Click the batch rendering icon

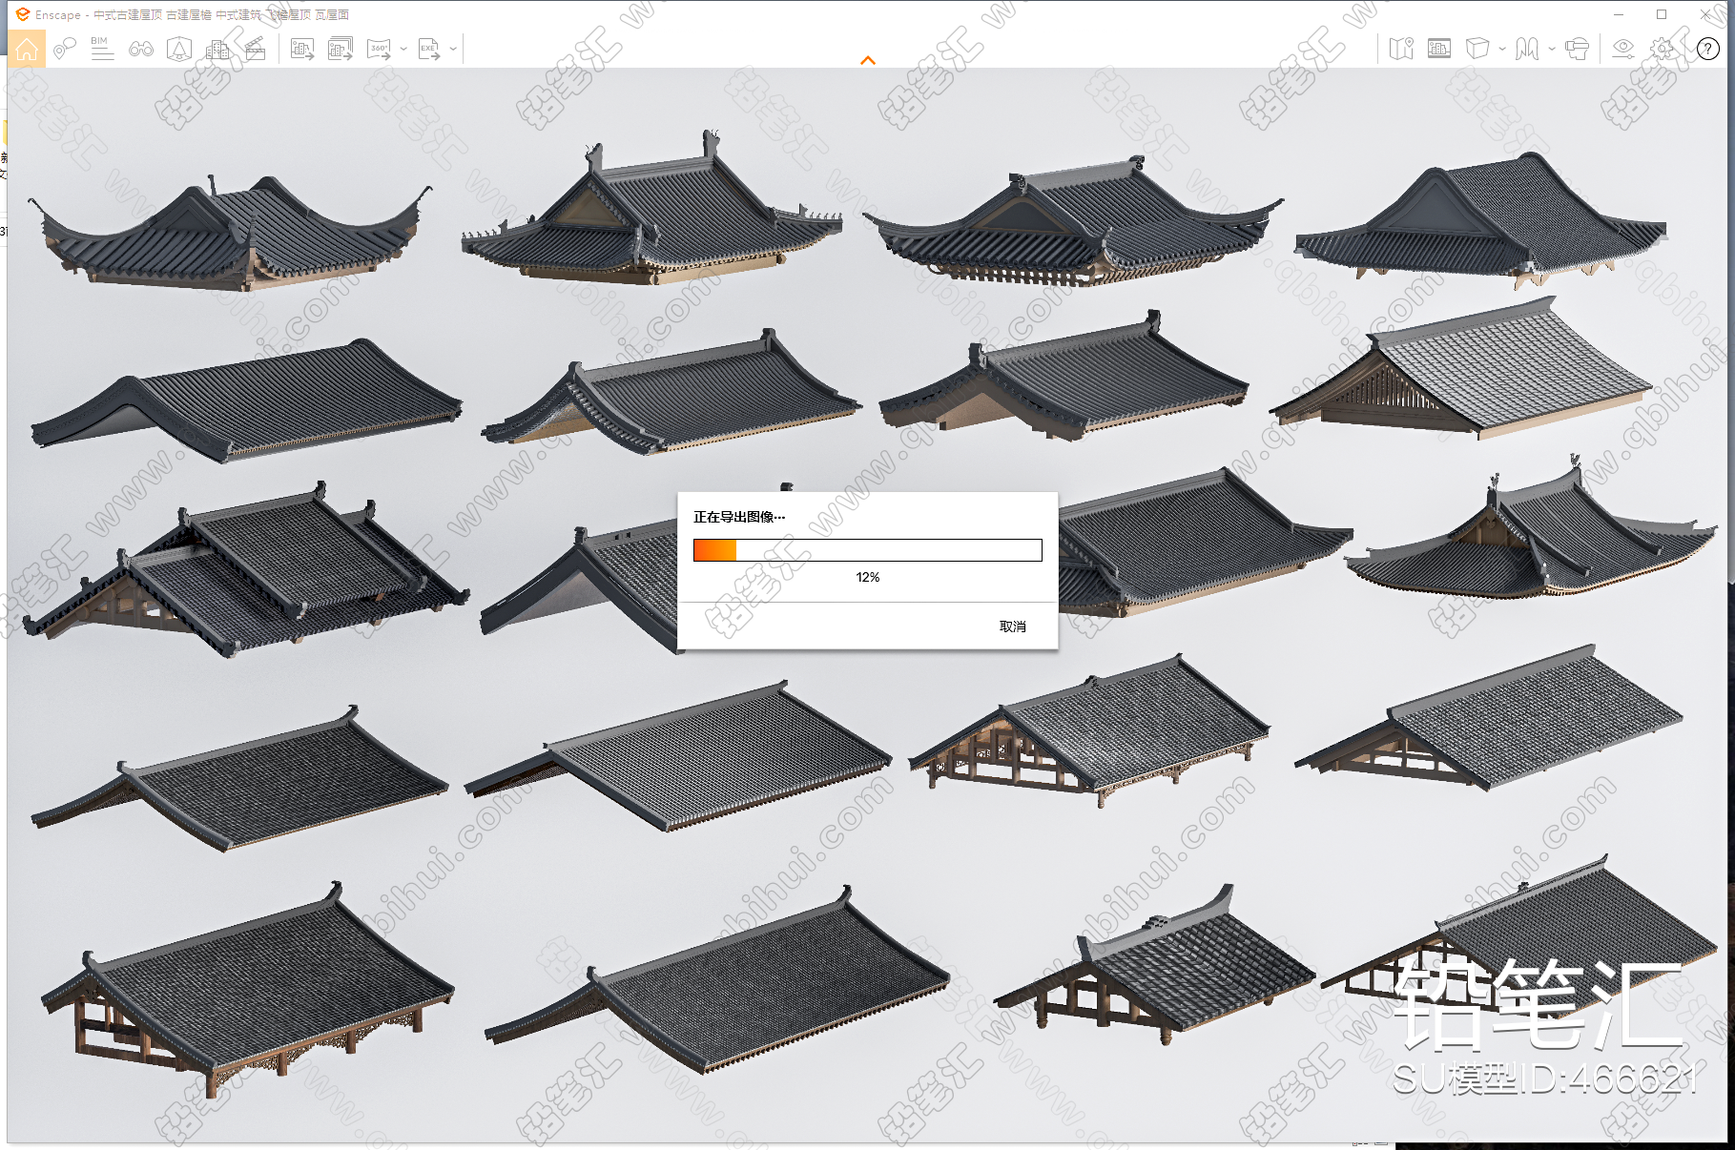341,49
